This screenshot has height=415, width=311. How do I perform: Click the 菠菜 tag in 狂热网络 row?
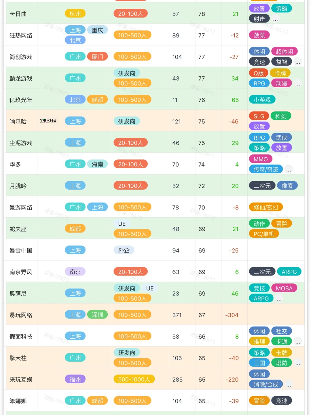tap(259, 35)
